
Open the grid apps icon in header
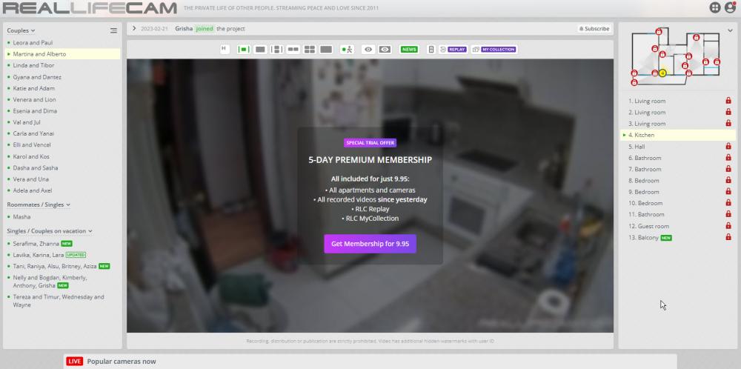click(x=715, y=7)
